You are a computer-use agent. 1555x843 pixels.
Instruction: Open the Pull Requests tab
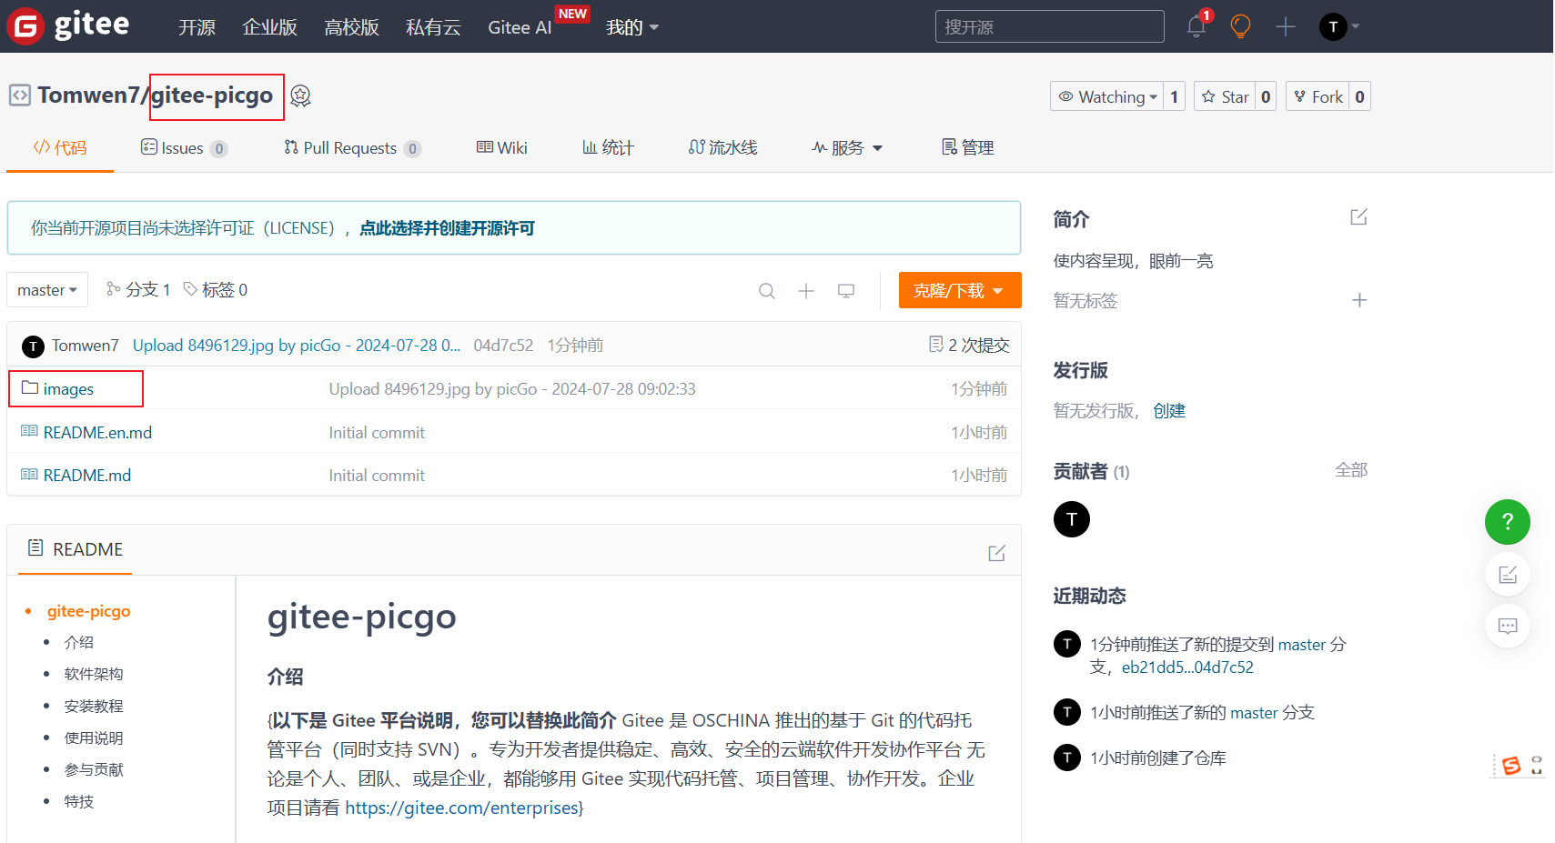point(352,148)
